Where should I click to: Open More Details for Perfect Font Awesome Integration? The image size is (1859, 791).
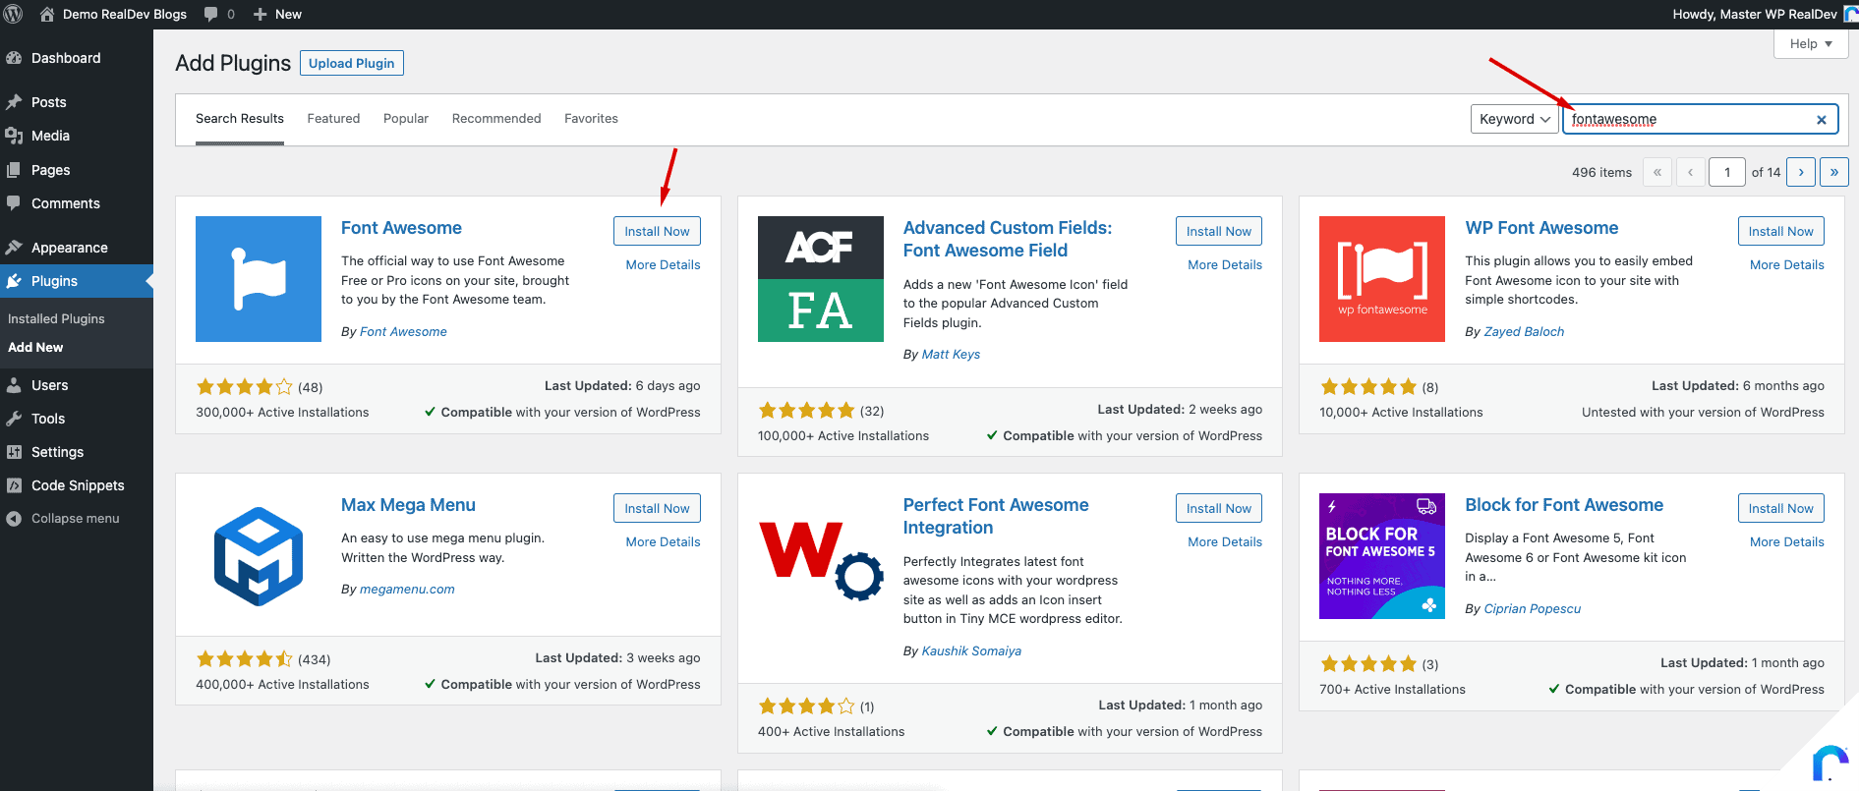(1225, 541)
